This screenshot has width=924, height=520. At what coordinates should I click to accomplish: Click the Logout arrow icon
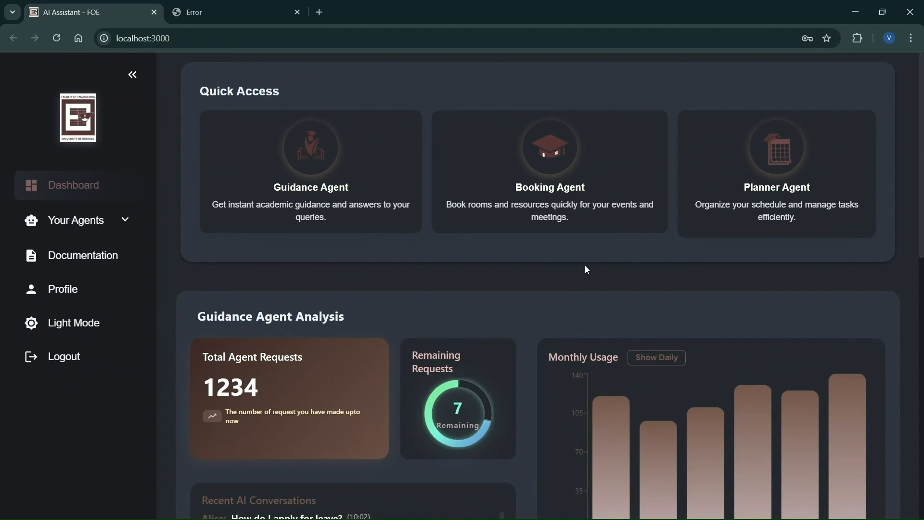31,357
